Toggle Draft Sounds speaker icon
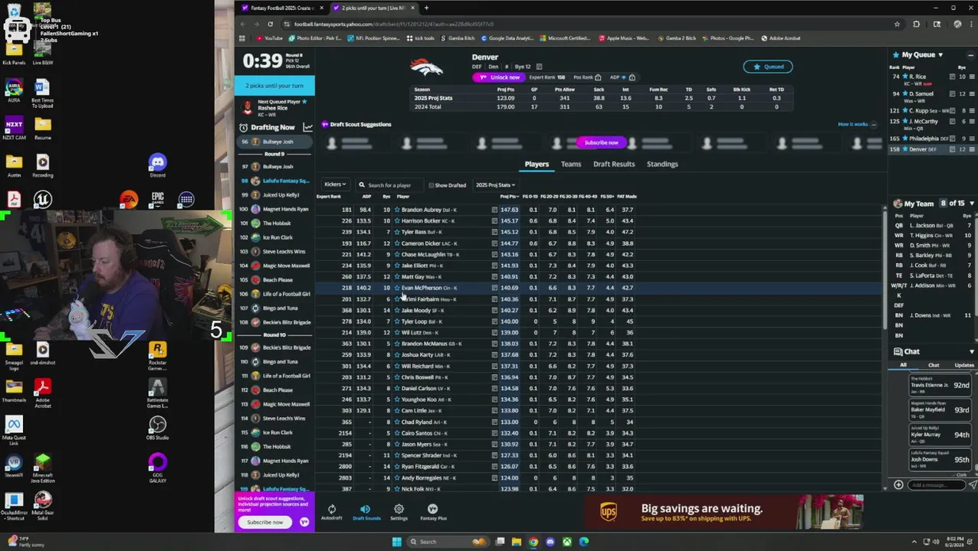Viewport: 978px width, 551px height. coord(366,509)
